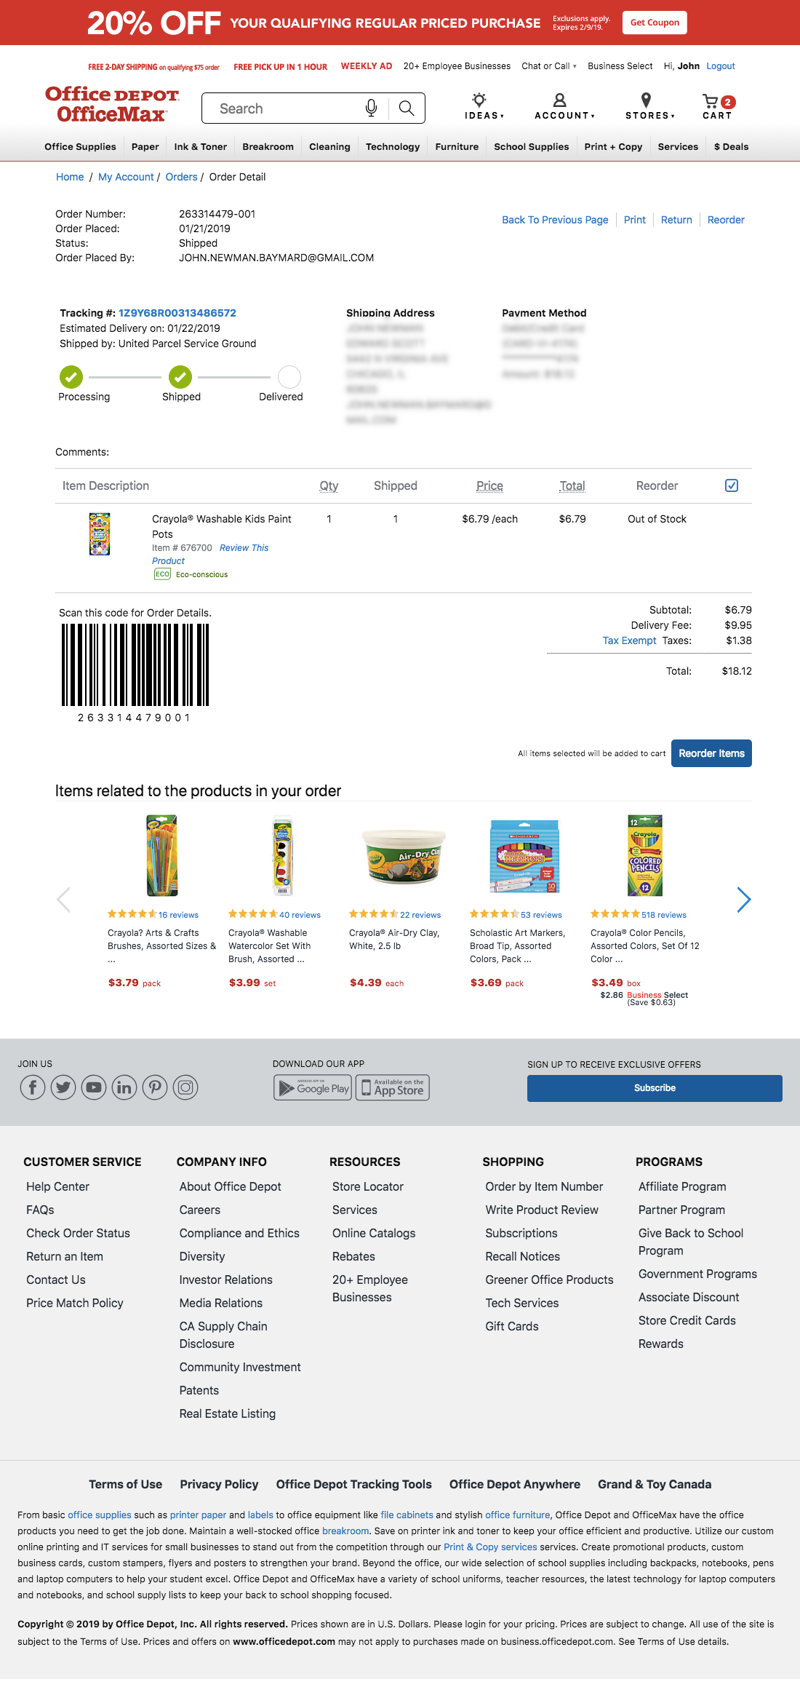Open the STORES dropdown

coord(649,115)
